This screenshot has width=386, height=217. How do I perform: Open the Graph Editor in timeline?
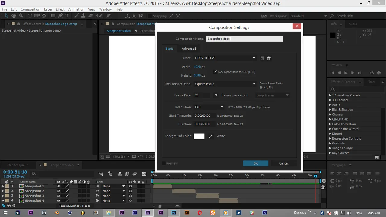click(x=144, y=174)
